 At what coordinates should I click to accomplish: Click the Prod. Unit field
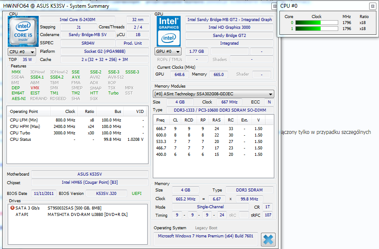(x=133, y=43)
